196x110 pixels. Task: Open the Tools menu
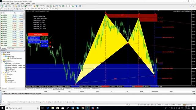point(22,3)
